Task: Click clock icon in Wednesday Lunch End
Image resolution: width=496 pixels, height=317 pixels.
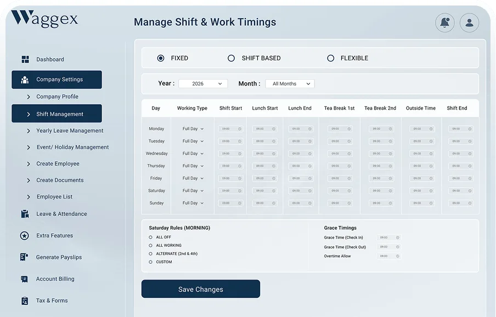Action: [x=309, y=154]
